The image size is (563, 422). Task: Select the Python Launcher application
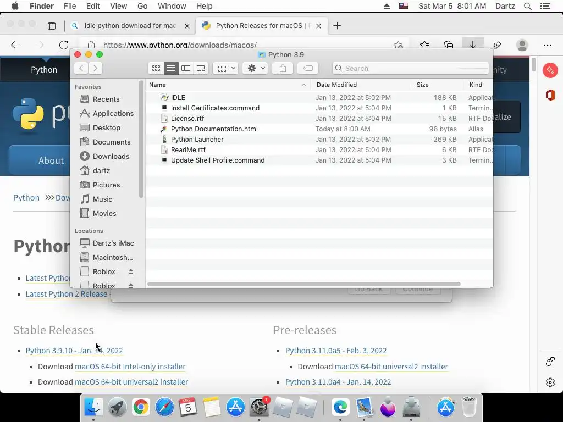319,139
